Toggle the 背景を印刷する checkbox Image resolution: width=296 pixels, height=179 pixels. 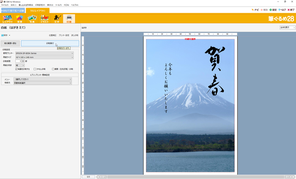[x=17, y=69]
